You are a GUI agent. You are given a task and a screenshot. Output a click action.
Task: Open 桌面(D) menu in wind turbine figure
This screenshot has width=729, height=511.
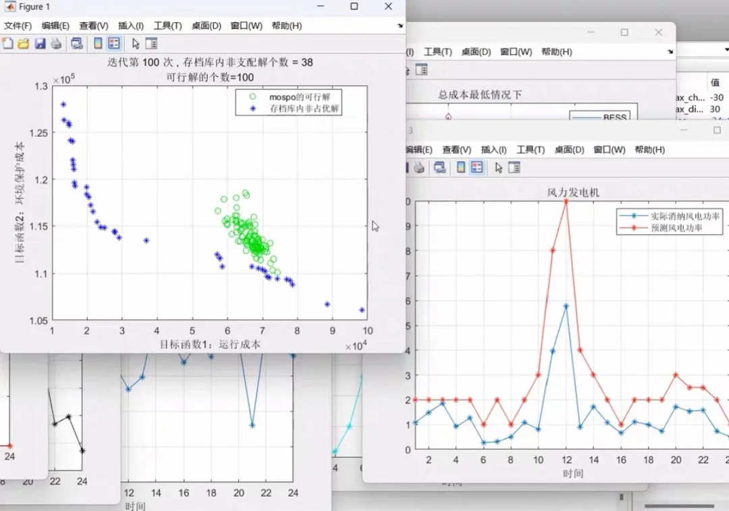point(570,150)
